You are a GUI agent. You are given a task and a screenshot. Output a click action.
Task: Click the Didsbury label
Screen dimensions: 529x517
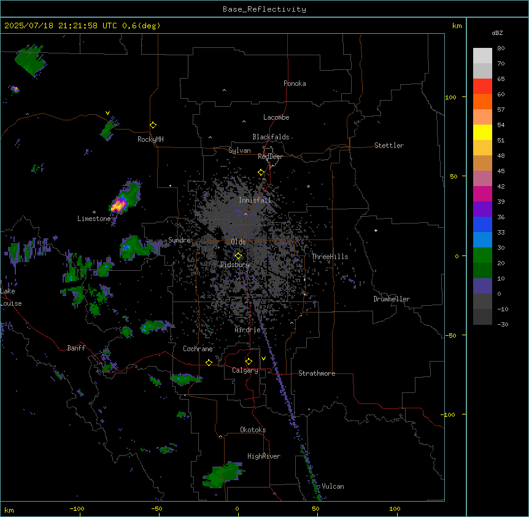pos(235,265)
